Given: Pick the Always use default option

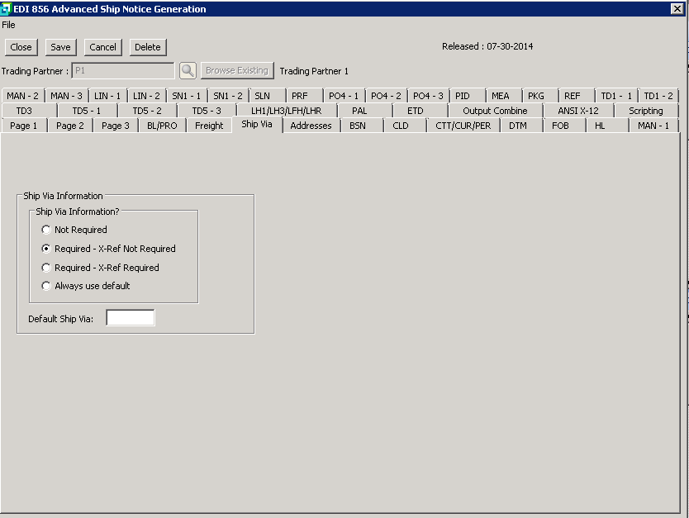Looking at the screenshot, I should (x=46, y=286).
